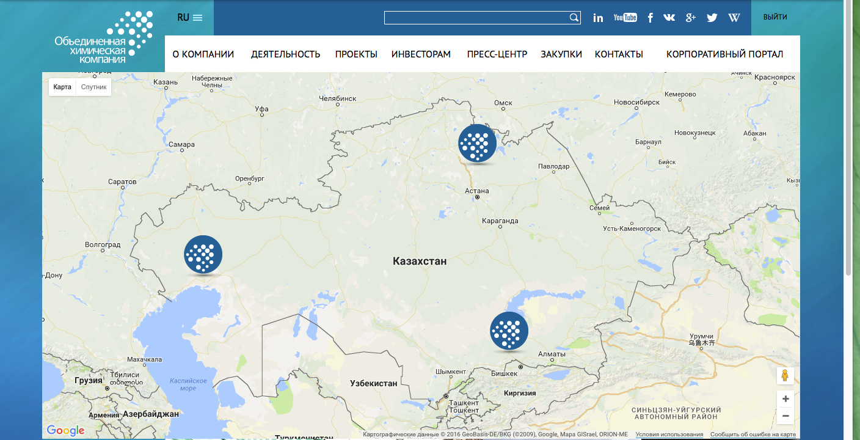Open the Wikipedia W icon
Viewport: 860px width, 440px height.
734,18
